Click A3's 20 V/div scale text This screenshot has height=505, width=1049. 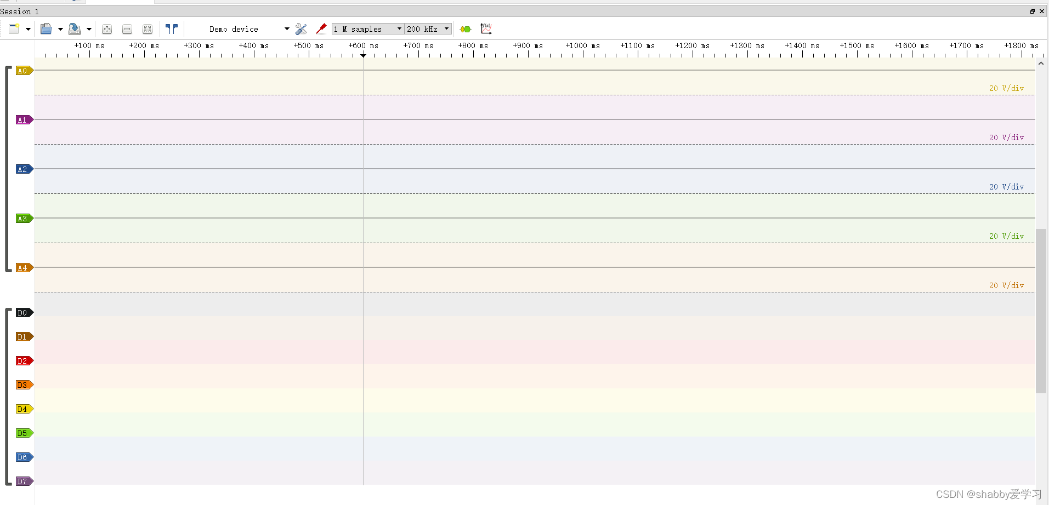(1006, 236)
